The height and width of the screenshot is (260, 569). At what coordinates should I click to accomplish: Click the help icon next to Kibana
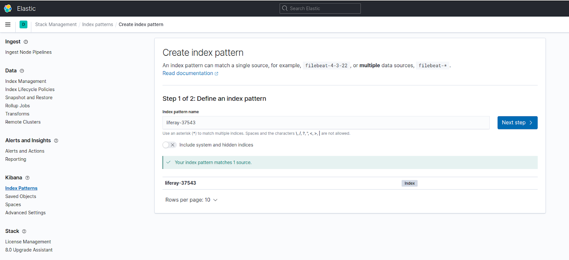[27, 178]
